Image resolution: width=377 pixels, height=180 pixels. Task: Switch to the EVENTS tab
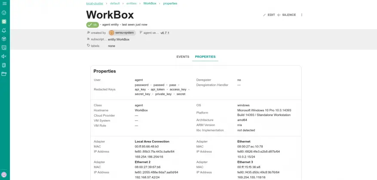coord(183,57)
